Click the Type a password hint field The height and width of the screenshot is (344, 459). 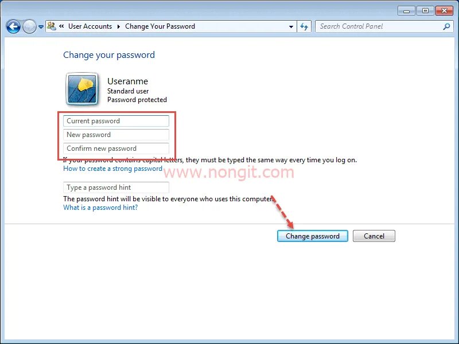point(116,187)
